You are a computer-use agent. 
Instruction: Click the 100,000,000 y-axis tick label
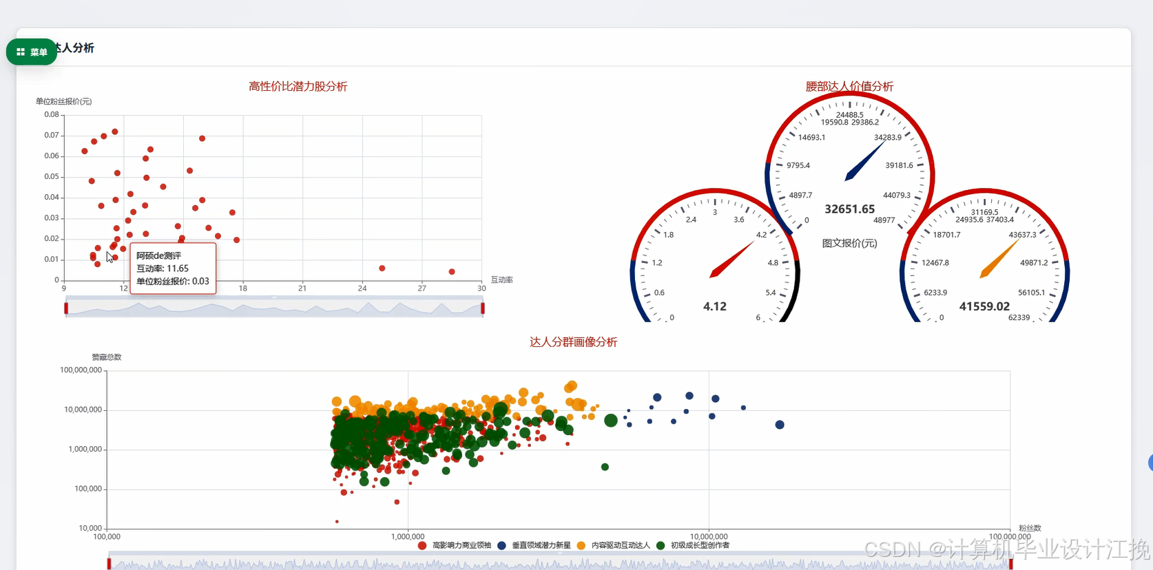(81, 370)
